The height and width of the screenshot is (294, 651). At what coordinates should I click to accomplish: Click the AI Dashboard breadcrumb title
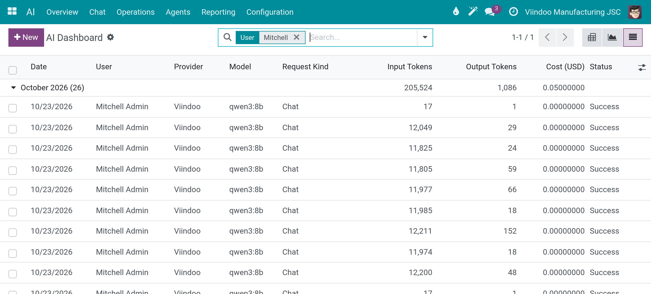(74, 38)
